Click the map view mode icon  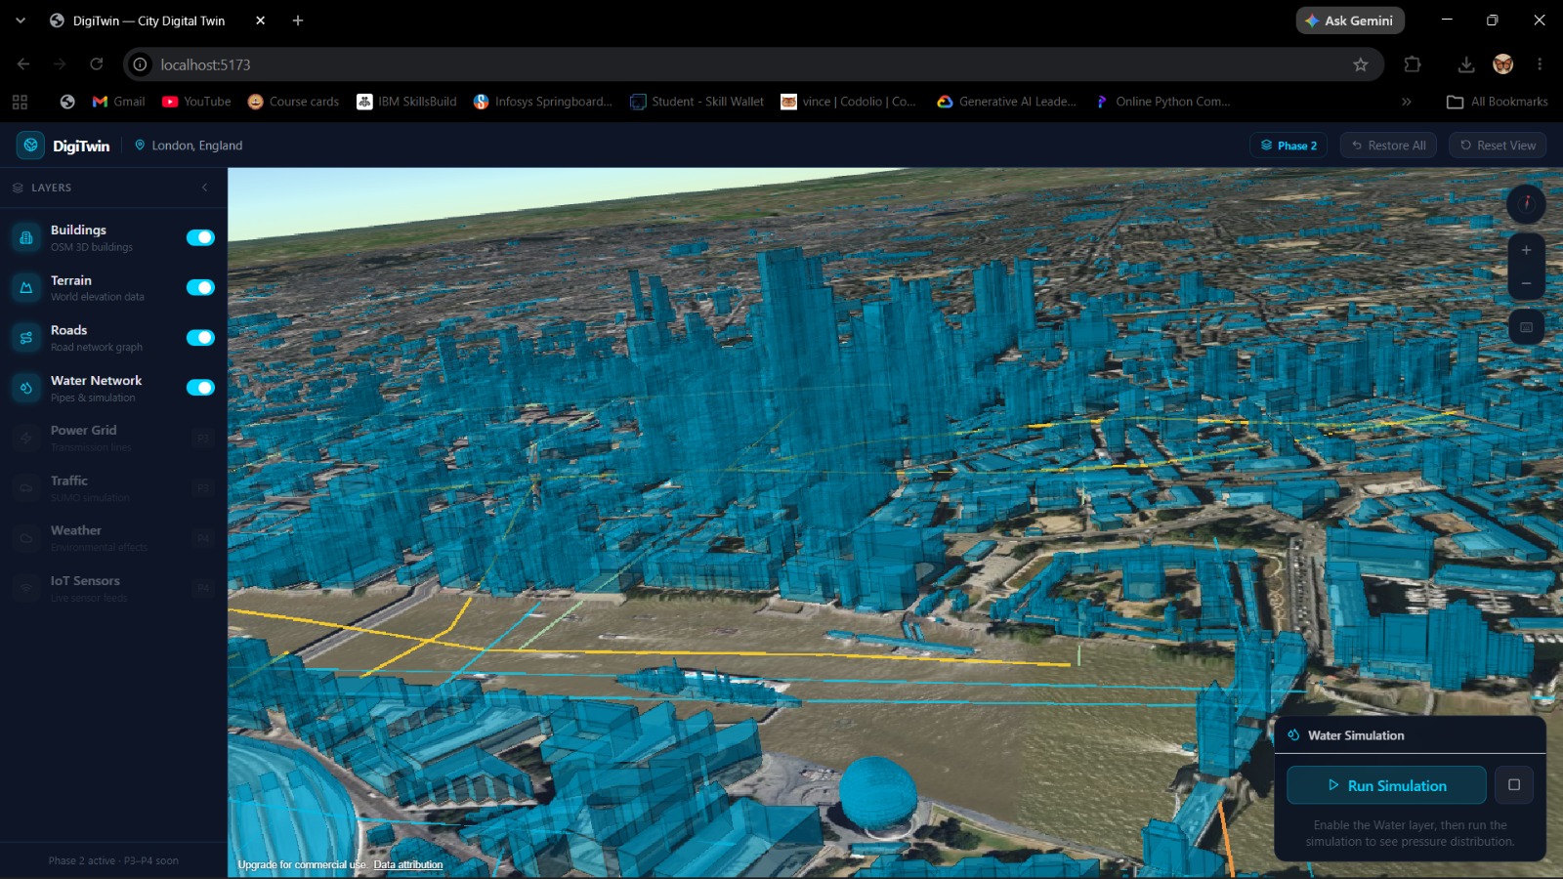(x=1526, y=327)
